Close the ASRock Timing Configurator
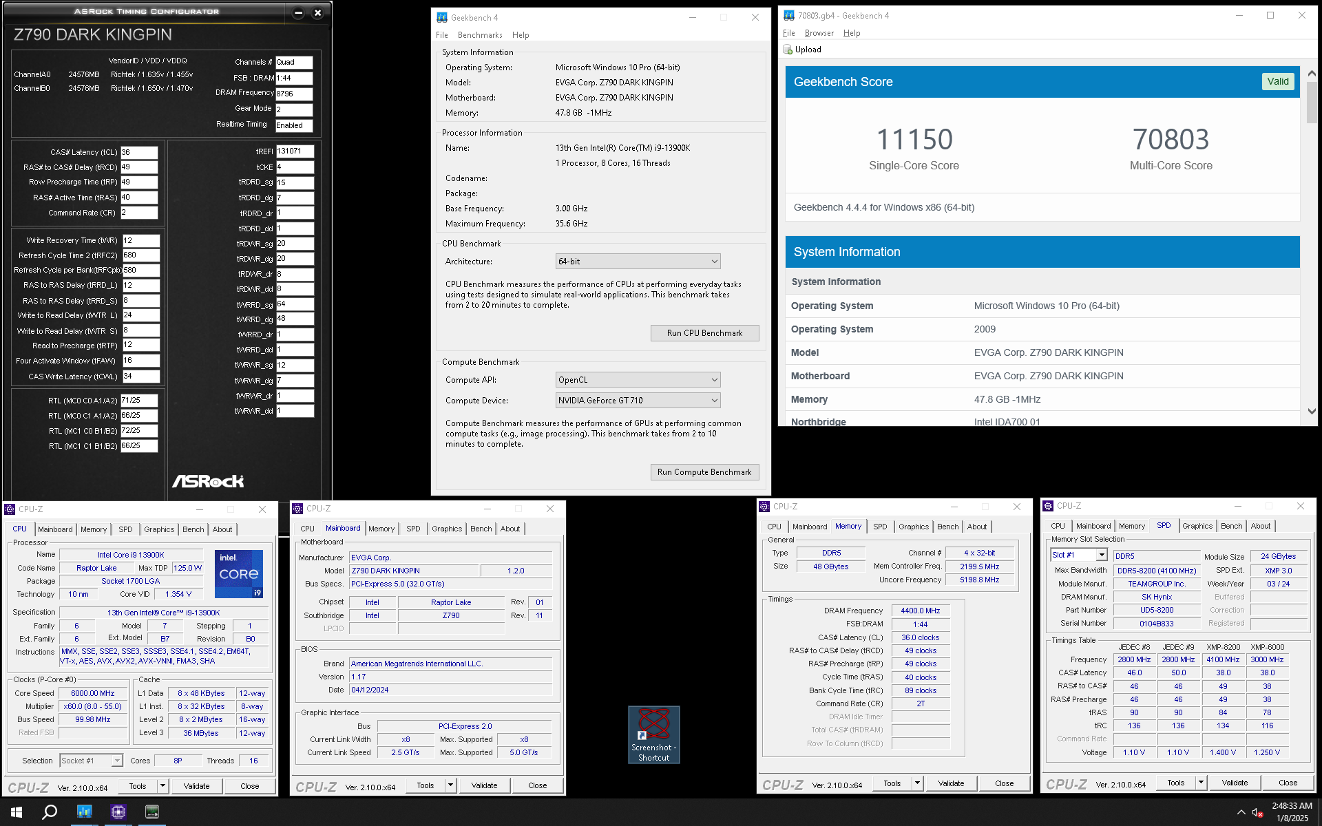Screen dimensions: 1322x826 point(317,12)
